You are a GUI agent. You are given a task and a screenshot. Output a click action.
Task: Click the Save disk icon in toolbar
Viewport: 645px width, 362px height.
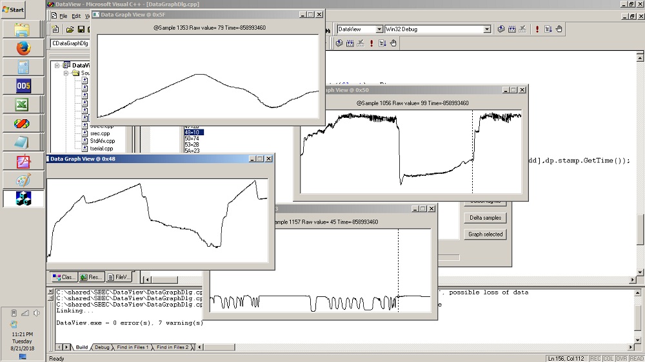[x=81, y=29]
